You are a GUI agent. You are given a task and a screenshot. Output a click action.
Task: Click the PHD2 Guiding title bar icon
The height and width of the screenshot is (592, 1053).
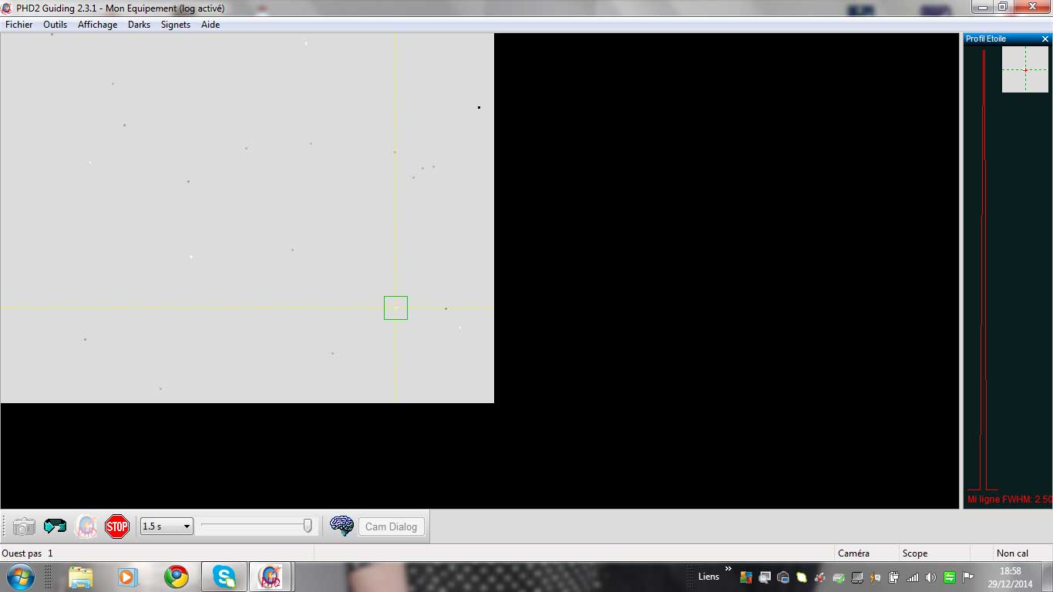7,8
